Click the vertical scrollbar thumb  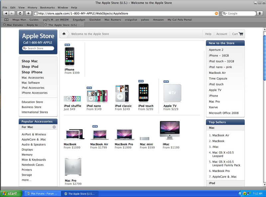[264, 58]
